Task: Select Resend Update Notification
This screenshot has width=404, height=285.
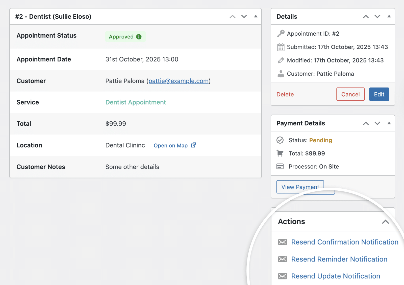Action: (335, 276)
